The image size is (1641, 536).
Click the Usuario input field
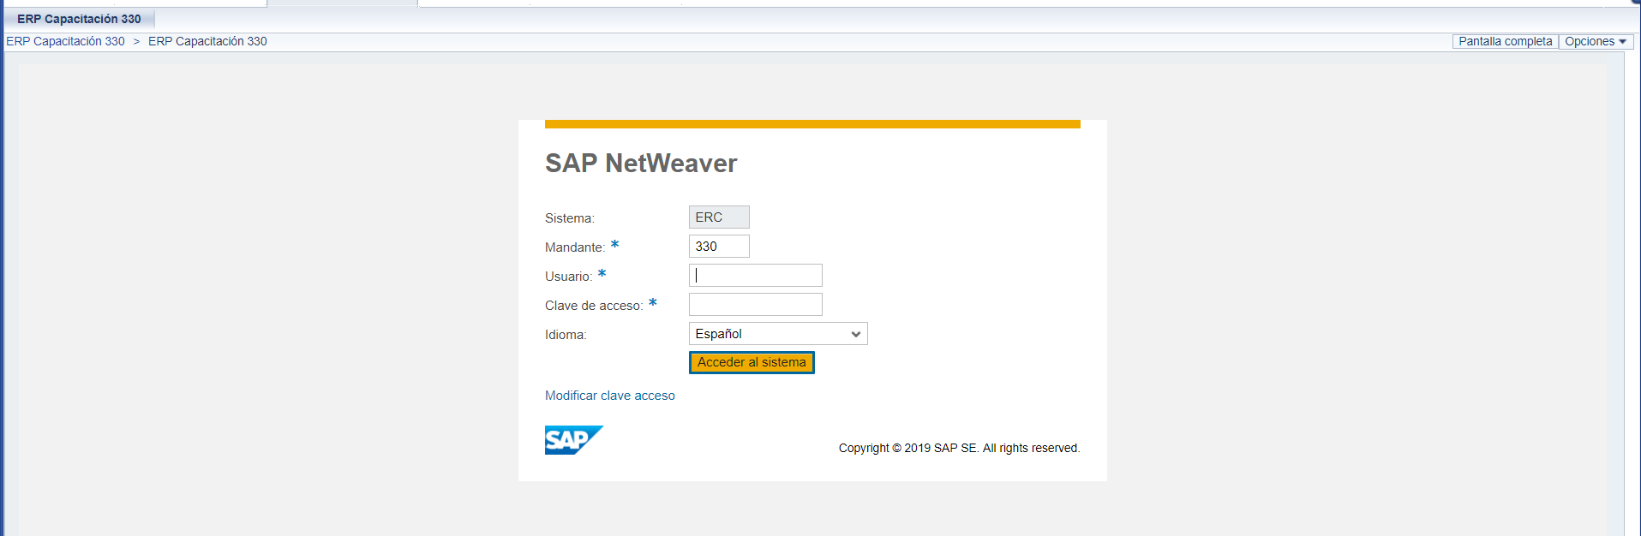coord(755,276)
